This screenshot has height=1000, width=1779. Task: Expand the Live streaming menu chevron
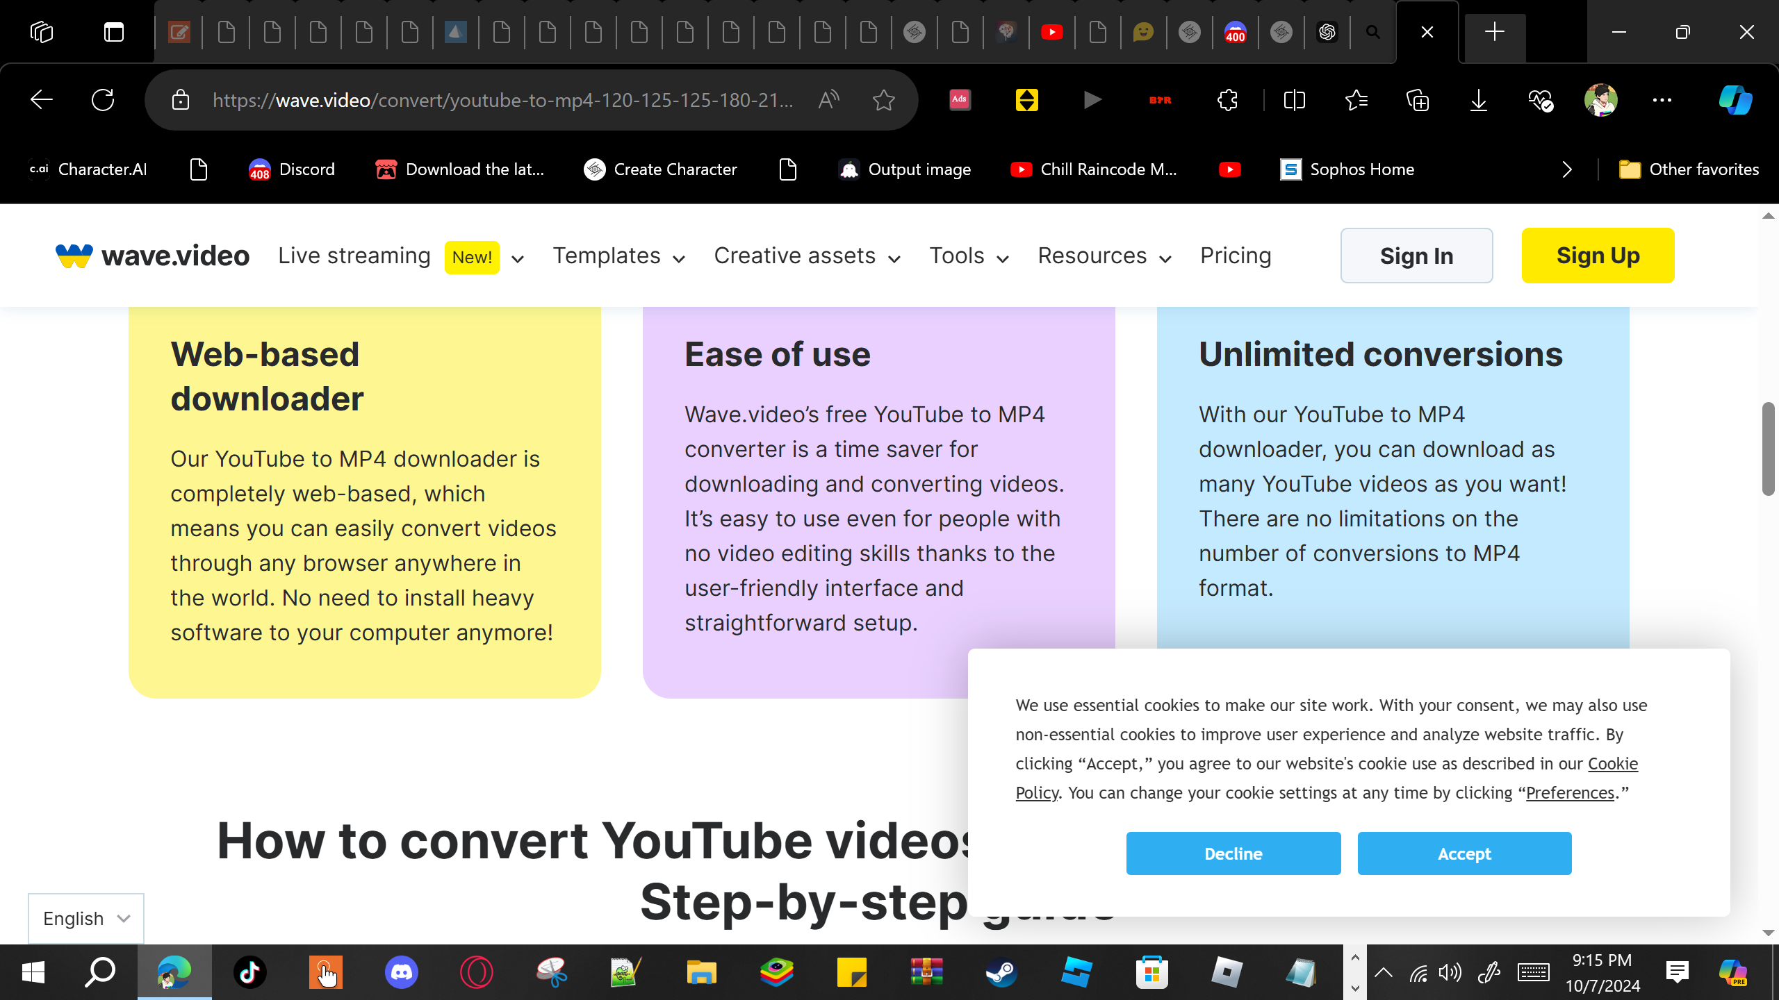[518, 258]
